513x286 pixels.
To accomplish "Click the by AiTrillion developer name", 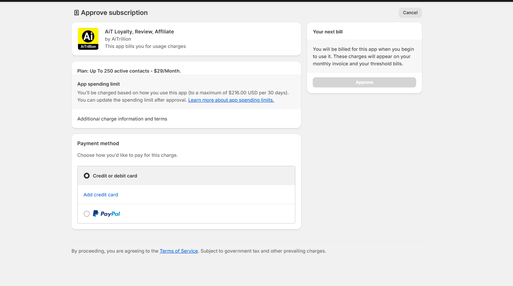I will (x=118, y=39).
